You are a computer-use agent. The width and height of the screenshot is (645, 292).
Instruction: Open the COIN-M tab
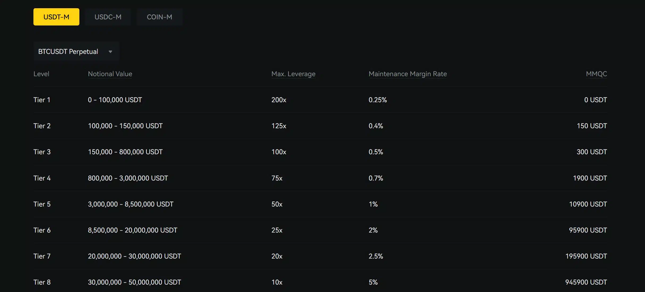[160, 17]
